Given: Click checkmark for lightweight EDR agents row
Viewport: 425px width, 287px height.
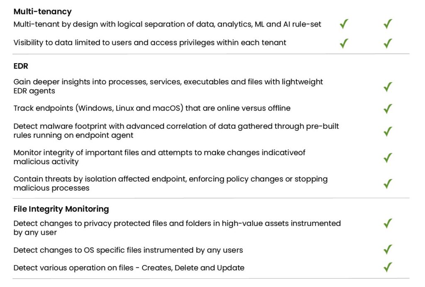Looking at the screenshot, I should point(388,87).
